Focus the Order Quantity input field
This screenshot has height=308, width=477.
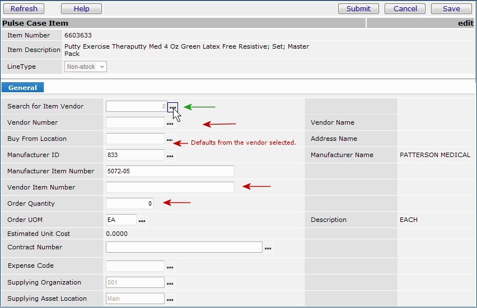[x=129, y=203]
